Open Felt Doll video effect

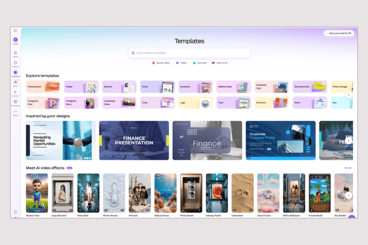coord(140,193)
